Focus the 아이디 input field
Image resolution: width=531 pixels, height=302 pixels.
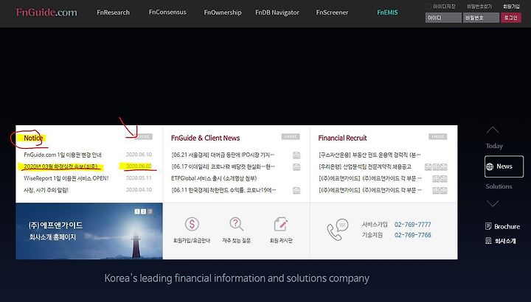(443, 18)
